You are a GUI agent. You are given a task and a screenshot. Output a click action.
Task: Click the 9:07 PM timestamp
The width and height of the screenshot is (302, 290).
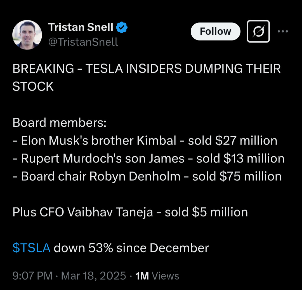pos(32,276)
